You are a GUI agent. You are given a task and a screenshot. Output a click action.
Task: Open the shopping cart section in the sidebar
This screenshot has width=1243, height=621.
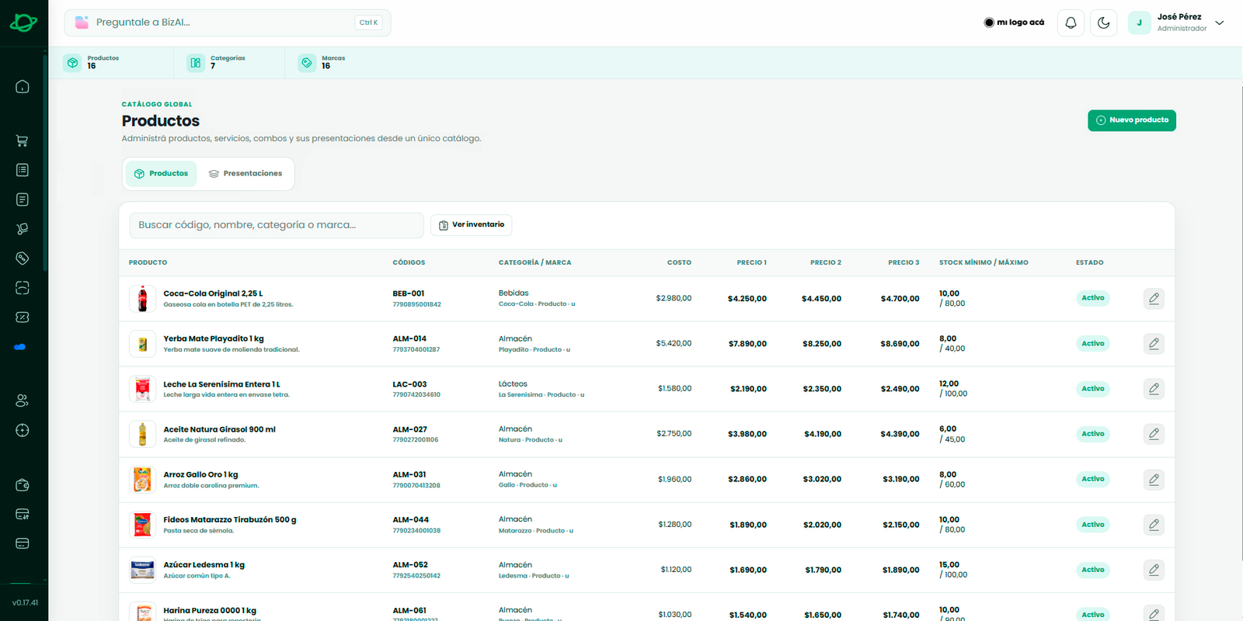point(23,141)
